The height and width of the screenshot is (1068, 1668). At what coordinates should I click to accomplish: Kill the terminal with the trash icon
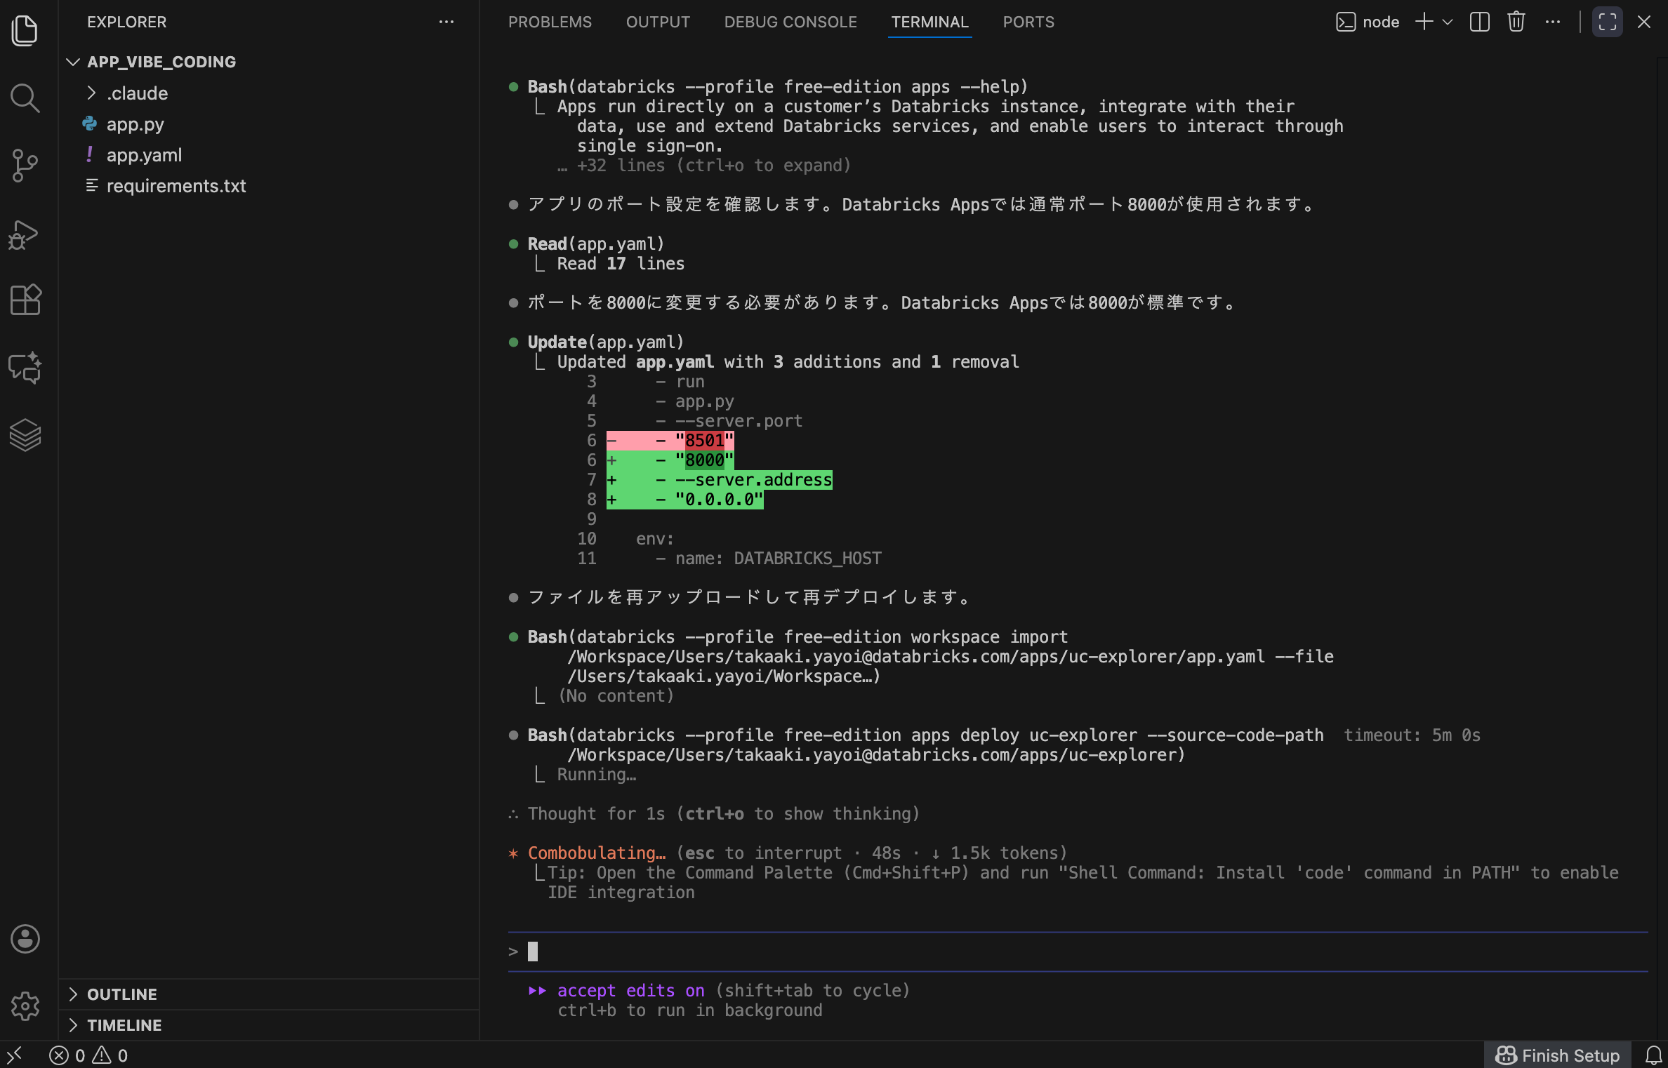tap(1516, 22)
